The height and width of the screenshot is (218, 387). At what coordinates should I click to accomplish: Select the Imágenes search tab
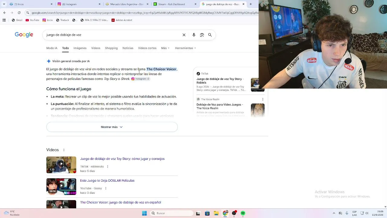click(80, 48)
